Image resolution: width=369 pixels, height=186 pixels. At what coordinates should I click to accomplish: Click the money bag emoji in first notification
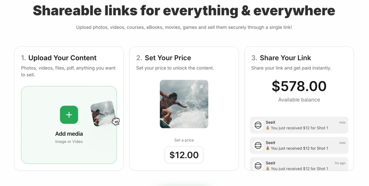pos(268,128)
